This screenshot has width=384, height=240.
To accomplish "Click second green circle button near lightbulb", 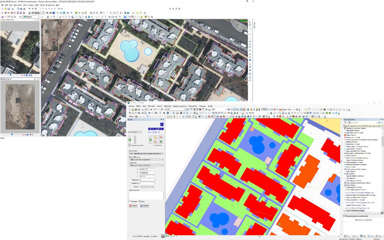I will point(150,140).
